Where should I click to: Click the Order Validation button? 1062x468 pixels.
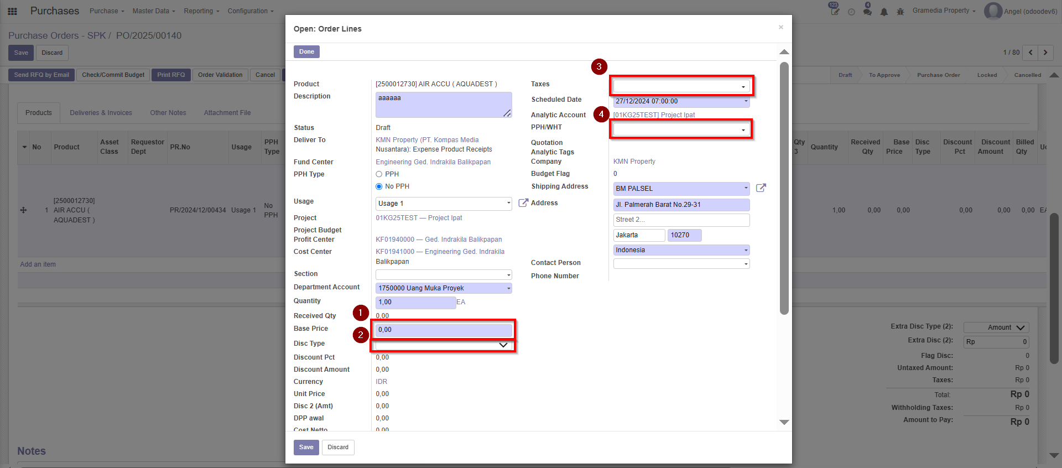pos(220,75)
